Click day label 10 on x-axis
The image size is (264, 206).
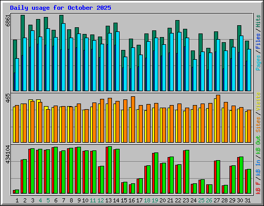[85, 200]
